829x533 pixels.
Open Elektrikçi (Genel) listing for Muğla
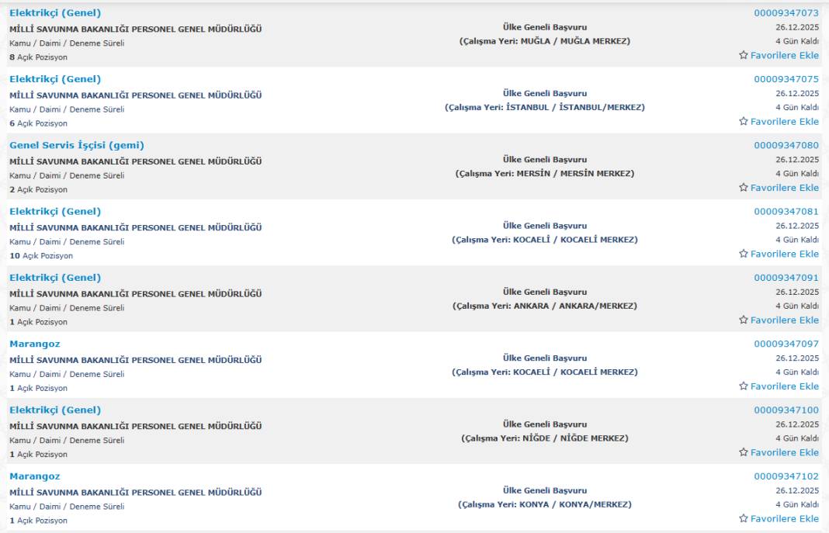point(55,13)
